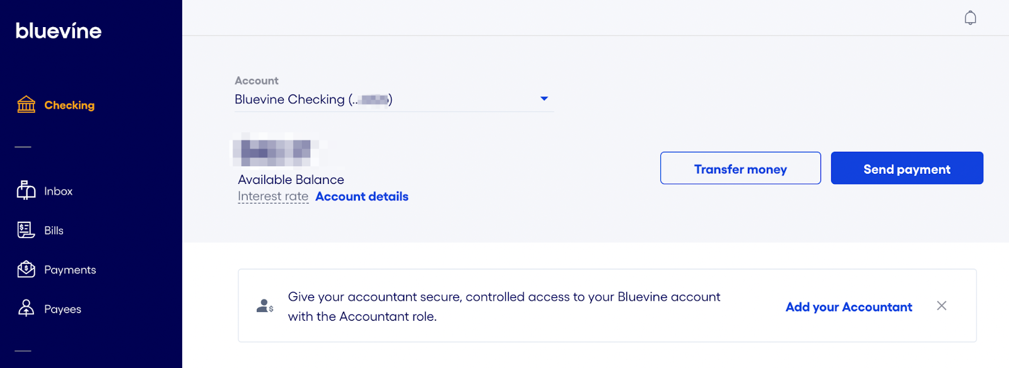This screenshot has height=368, width=1009.
Task: Click the Bills invoice icon
Action: [26, 230]
